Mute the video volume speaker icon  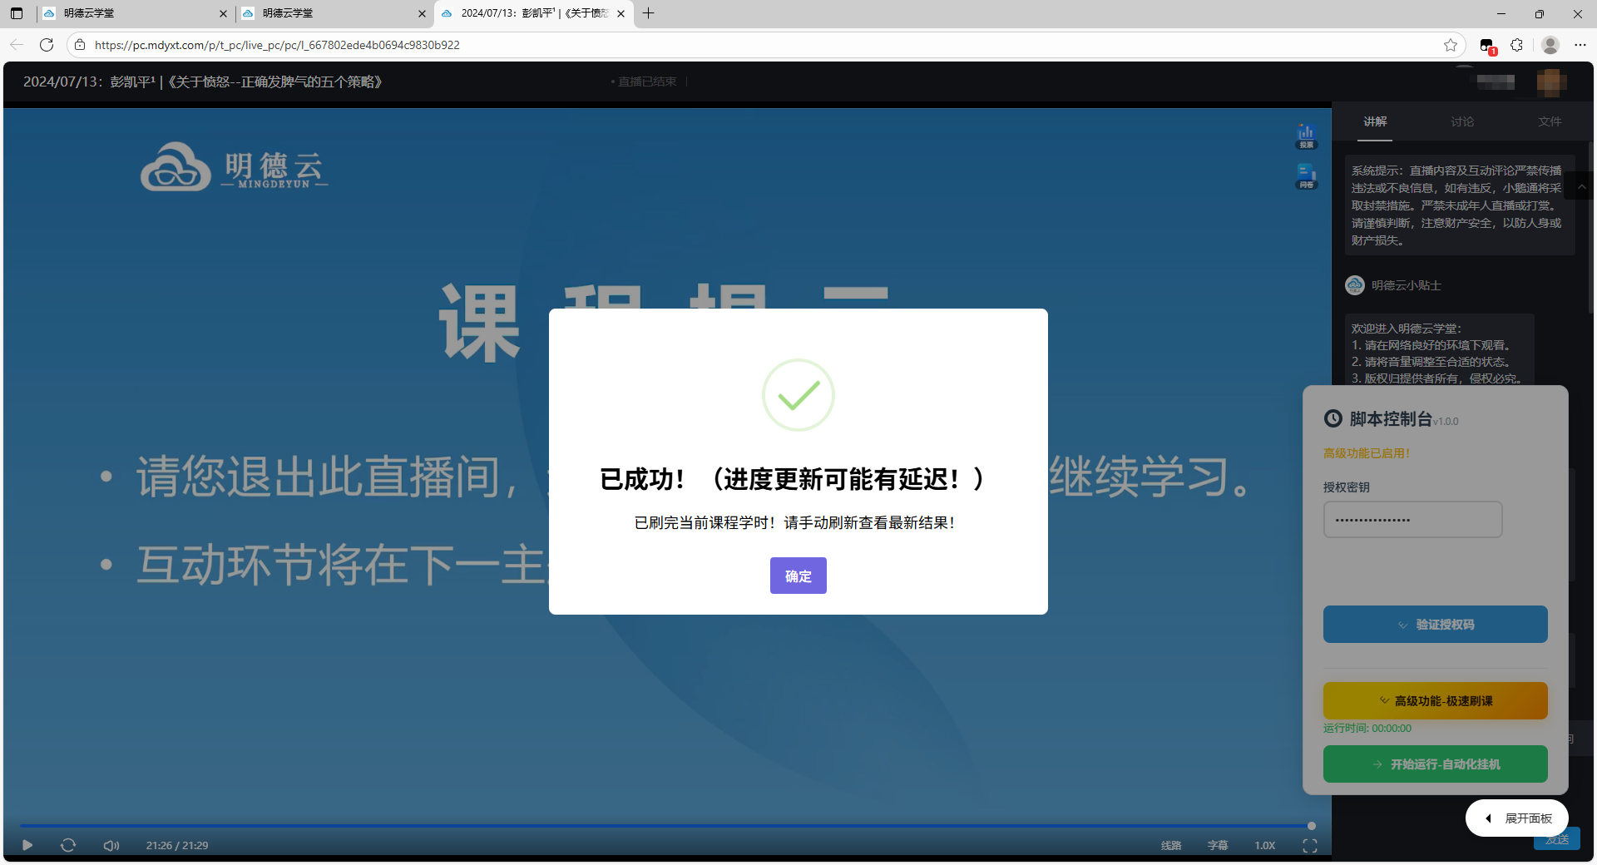pyautogui.click(x=111, y=845)
